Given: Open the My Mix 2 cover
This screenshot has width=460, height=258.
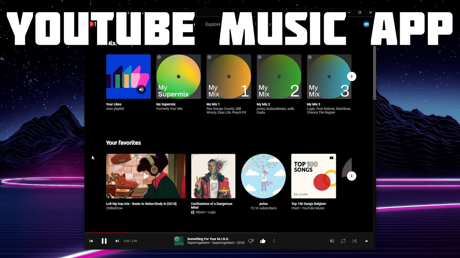Looking at the screenshot, I should click(x=279, y=77).
